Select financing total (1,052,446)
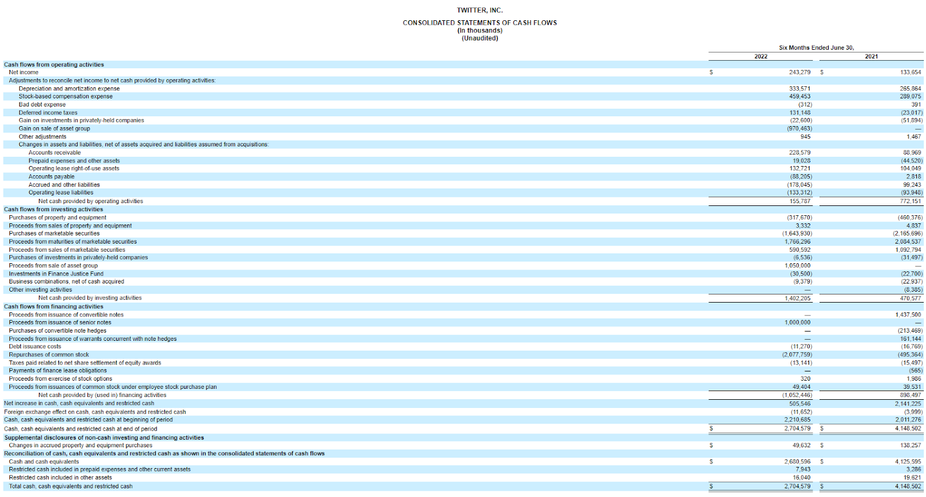The image size is (926, 497). click(x=797, y=395)
